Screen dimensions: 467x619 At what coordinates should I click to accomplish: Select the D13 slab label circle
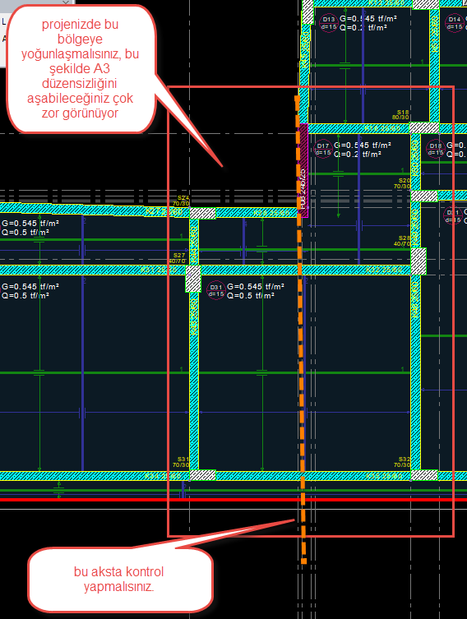(x=328, y=23)
